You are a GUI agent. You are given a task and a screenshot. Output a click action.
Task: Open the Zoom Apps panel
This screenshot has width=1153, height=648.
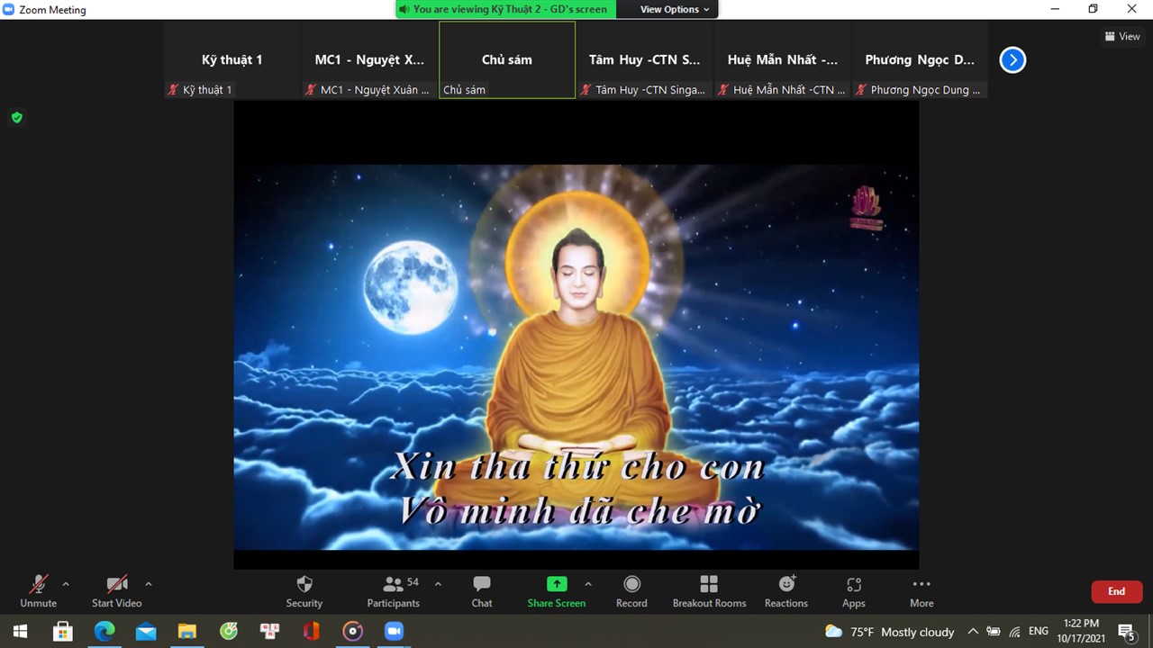(x=854, y=591)
